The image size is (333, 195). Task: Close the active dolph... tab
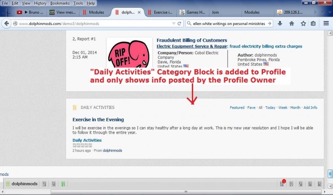click(139, 12)
